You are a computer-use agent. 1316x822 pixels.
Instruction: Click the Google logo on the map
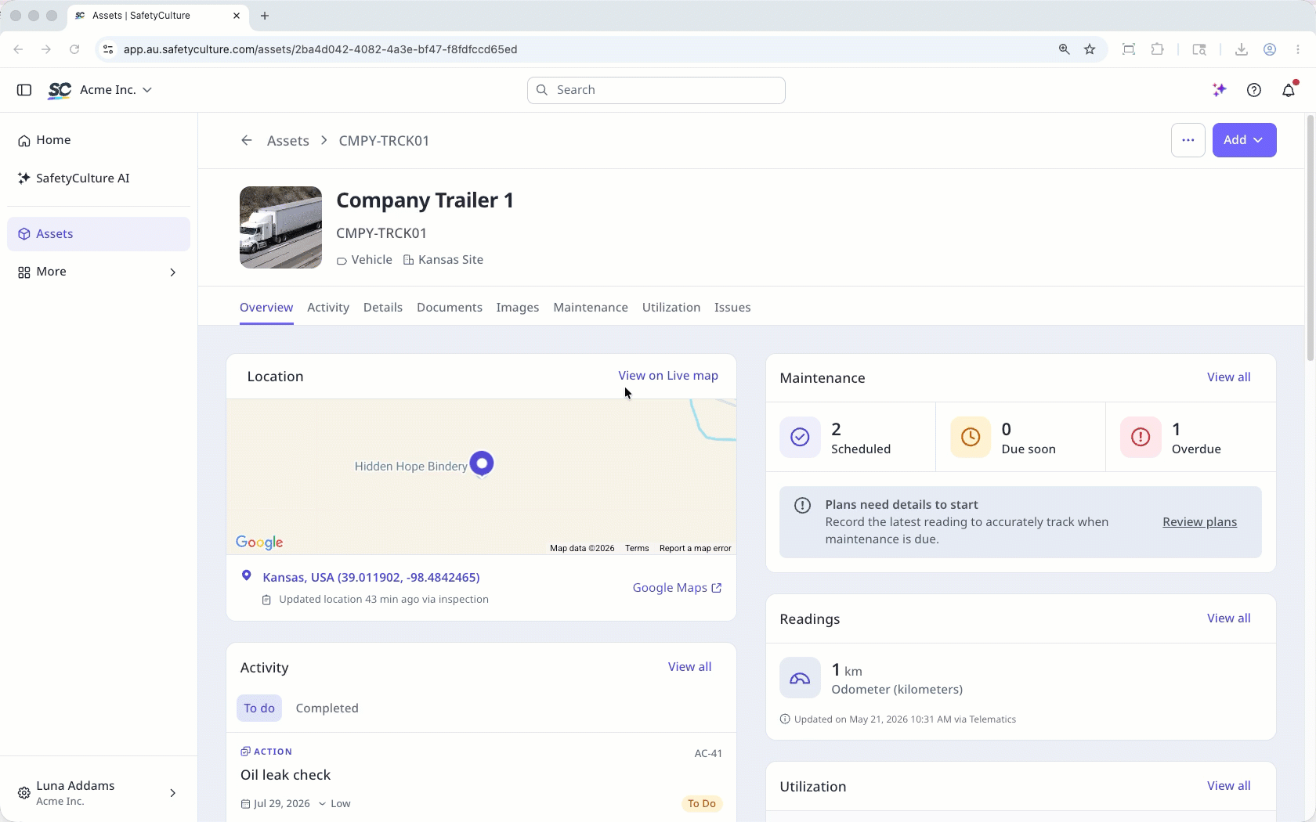tap(259, 543)
